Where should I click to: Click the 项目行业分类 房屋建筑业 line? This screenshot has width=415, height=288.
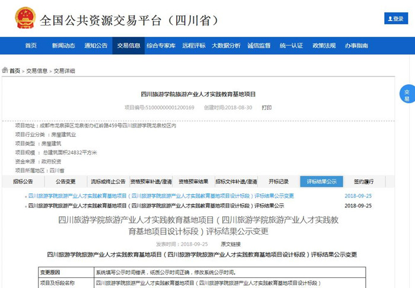click(x=46, y=135)
